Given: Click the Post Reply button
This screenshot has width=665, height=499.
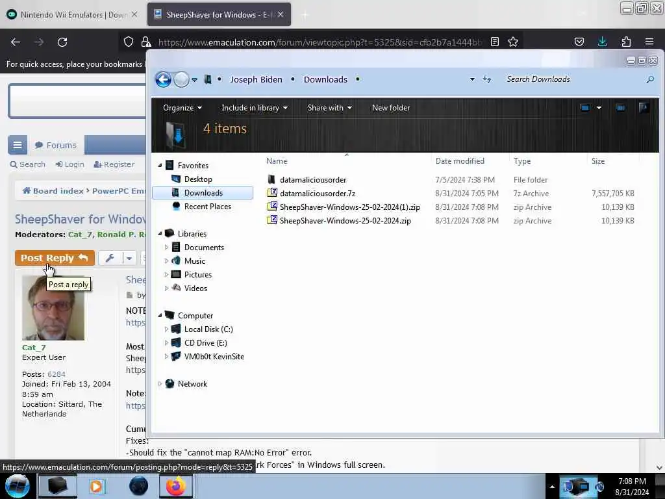Looking at the screenshot, I should coord(55,258).
